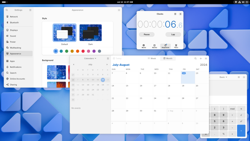
Task: Open the Clocks hamburger menu
Action: (x=175, y=14)
